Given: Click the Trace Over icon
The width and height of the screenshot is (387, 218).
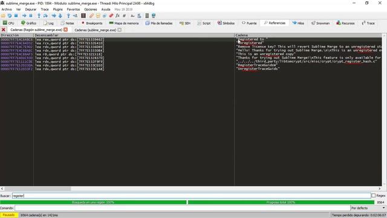Looking at the screenshot, I should [60, 16].
